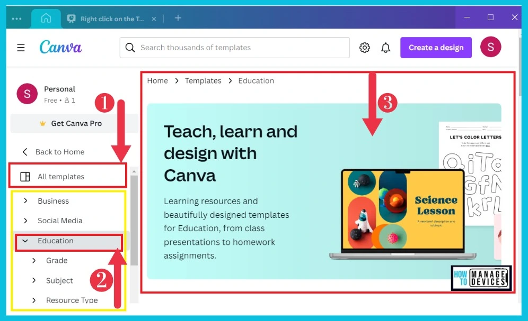Select the Business category label
The image size is (528, 321).
(x=53, y=201)
